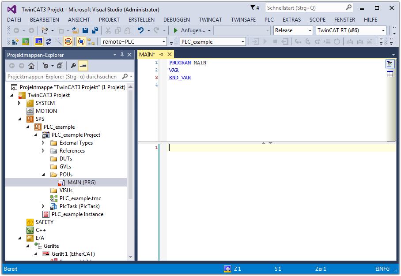Switch declaration editor to textual view

[390, 64]
